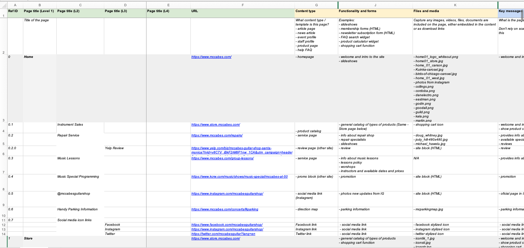Select the 'Store' page title cell
524x248 pixels.
40,242
